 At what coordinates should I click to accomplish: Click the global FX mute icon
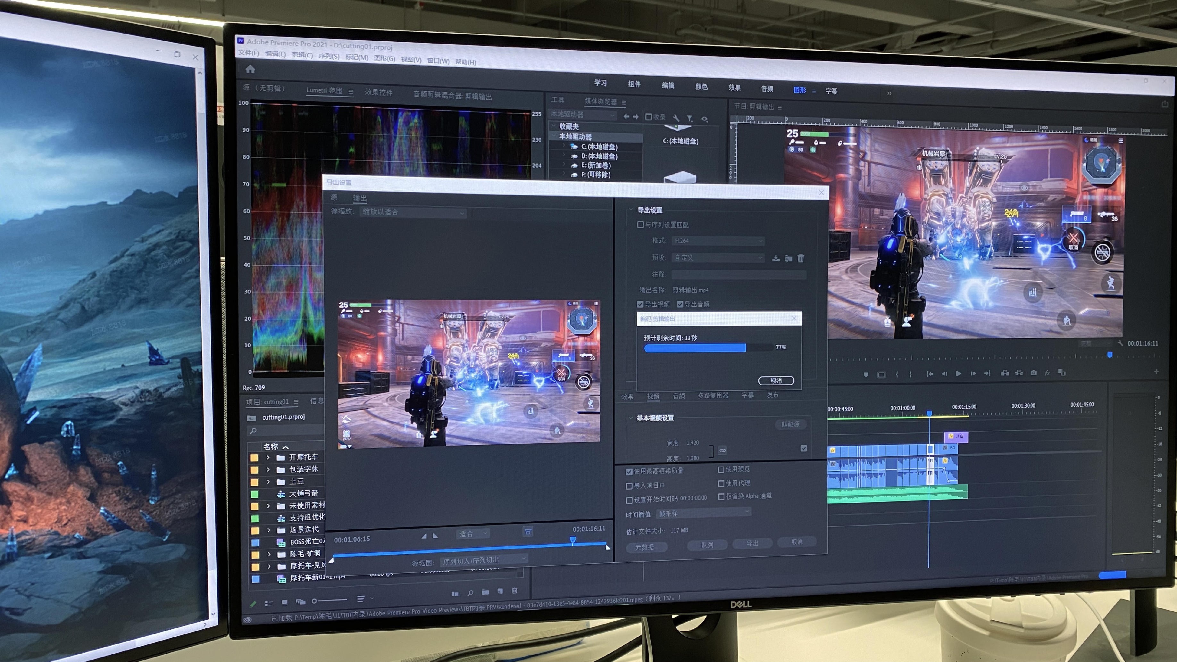1048,373
